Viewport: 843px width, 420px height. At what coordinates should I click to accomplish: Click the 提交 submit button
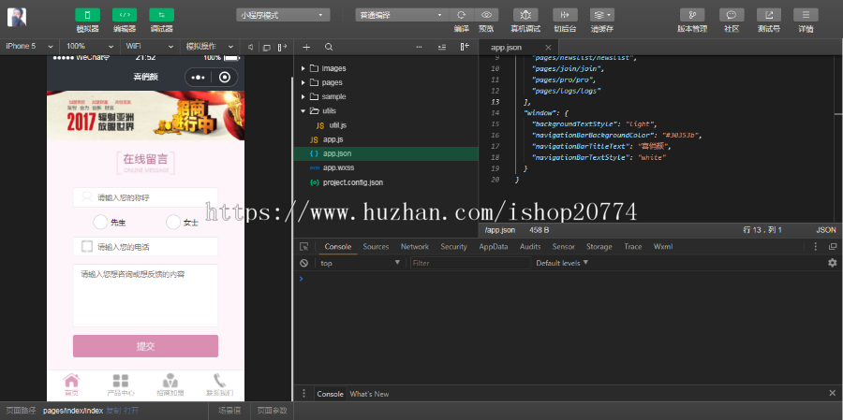146,346
